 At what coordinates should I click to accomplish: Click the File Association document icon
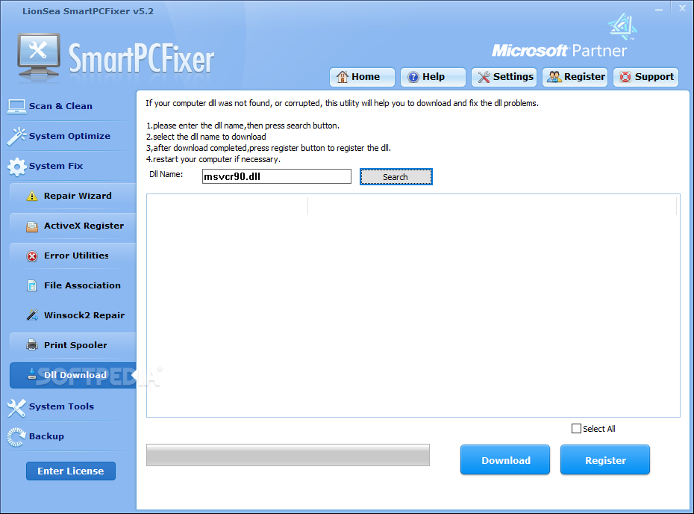[32, 286]
